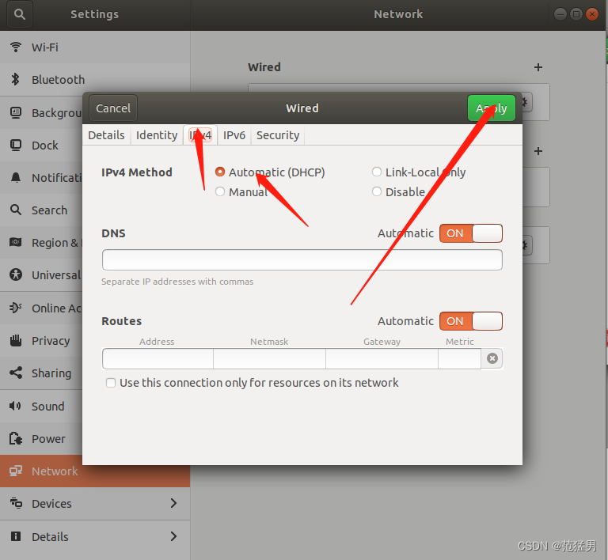The width and height of the screenshot is (608, 560).
Task: Select the Manual IPv4 method
Action: 220,191
